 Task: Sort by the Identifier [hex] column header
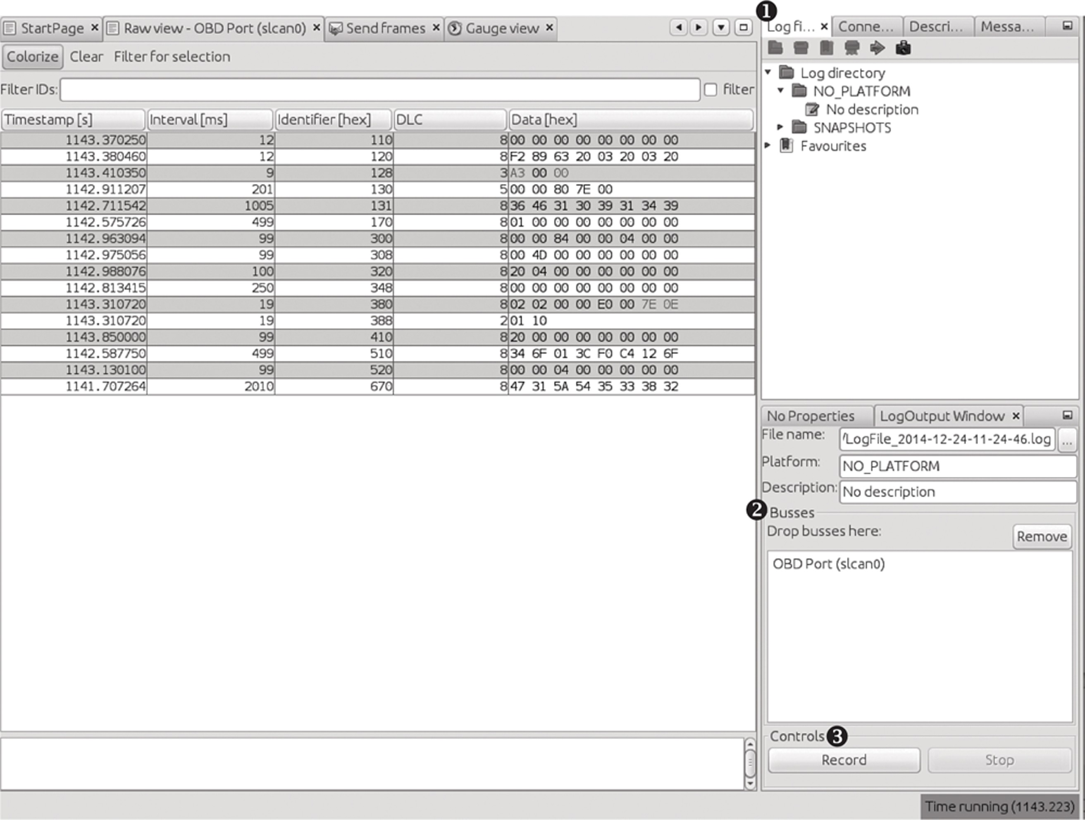click(x=334, y=120)
